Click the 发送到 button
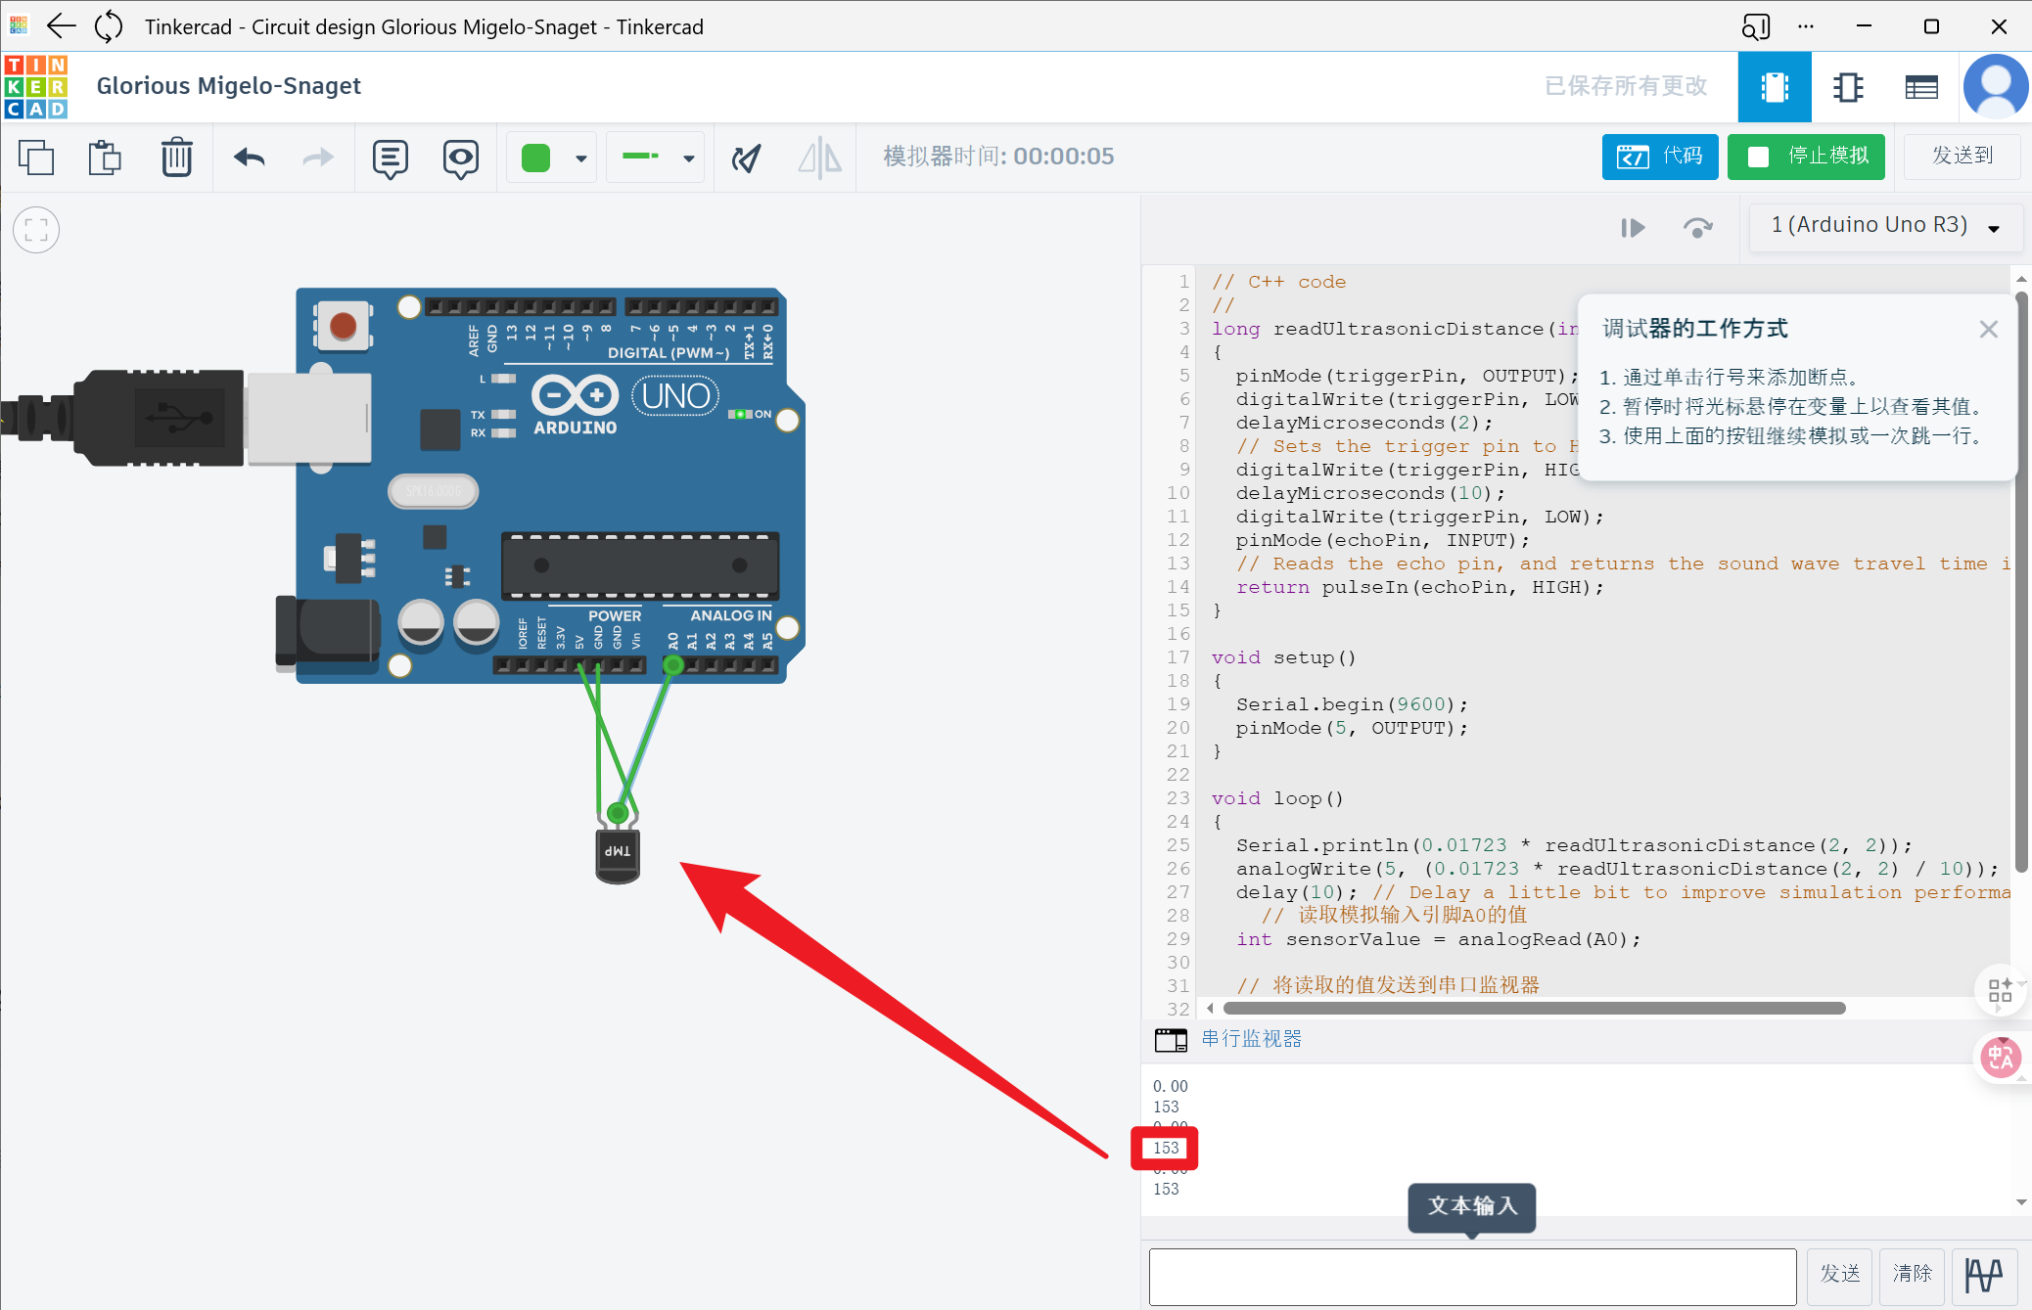2032x1310 pixels. [1961, 157]
